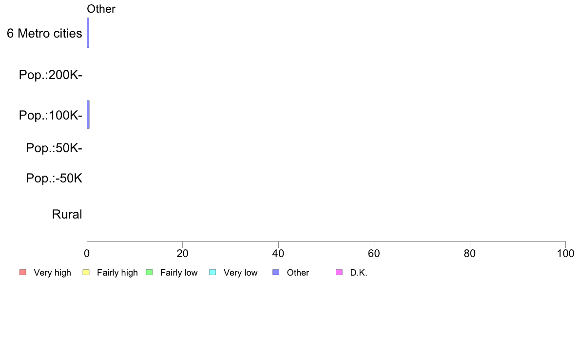Click the yellow Fairly high legend swatch
This screenshot has width=579, height=359.
pyautogui.click(x=86, y=273)
